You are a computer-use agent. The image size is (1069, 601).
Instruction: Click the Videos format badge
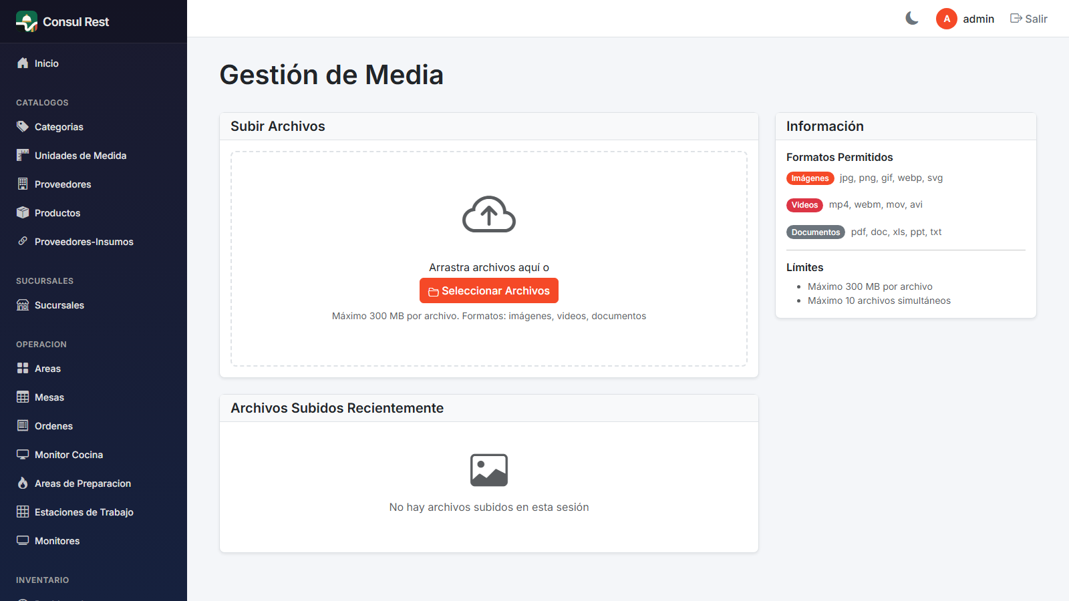pyautogui.click(x=804, y=205)
